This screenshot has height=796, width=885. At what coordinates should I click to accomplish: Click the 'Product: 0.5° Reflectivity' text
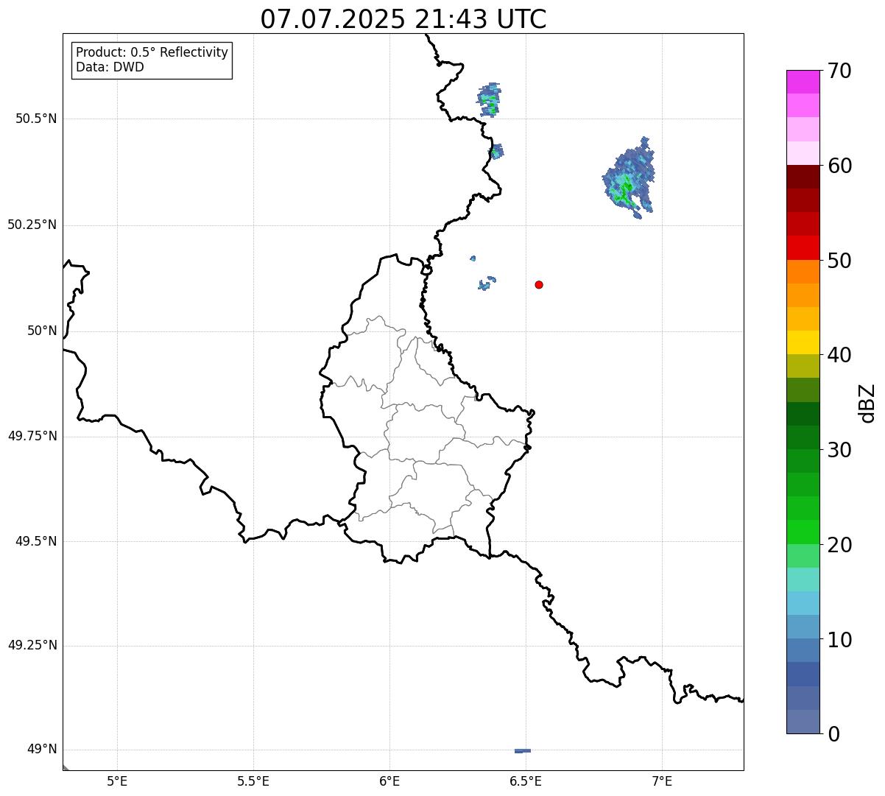(x=152, y=53)
